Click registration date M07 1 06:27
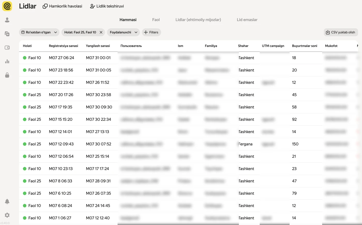Screen dimensions: 362x225 (x=60, y=218)
